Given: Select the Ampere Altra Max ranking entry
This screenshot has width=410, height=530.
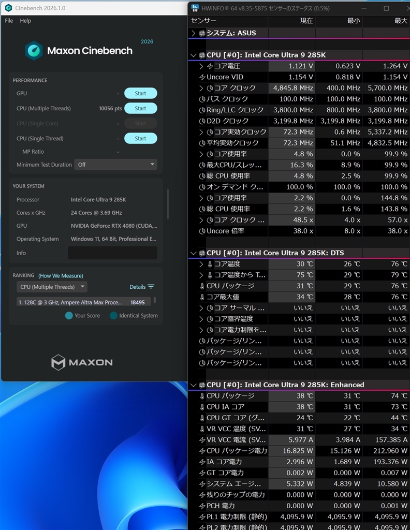Looking at the screenshot, I should [84, 302].
